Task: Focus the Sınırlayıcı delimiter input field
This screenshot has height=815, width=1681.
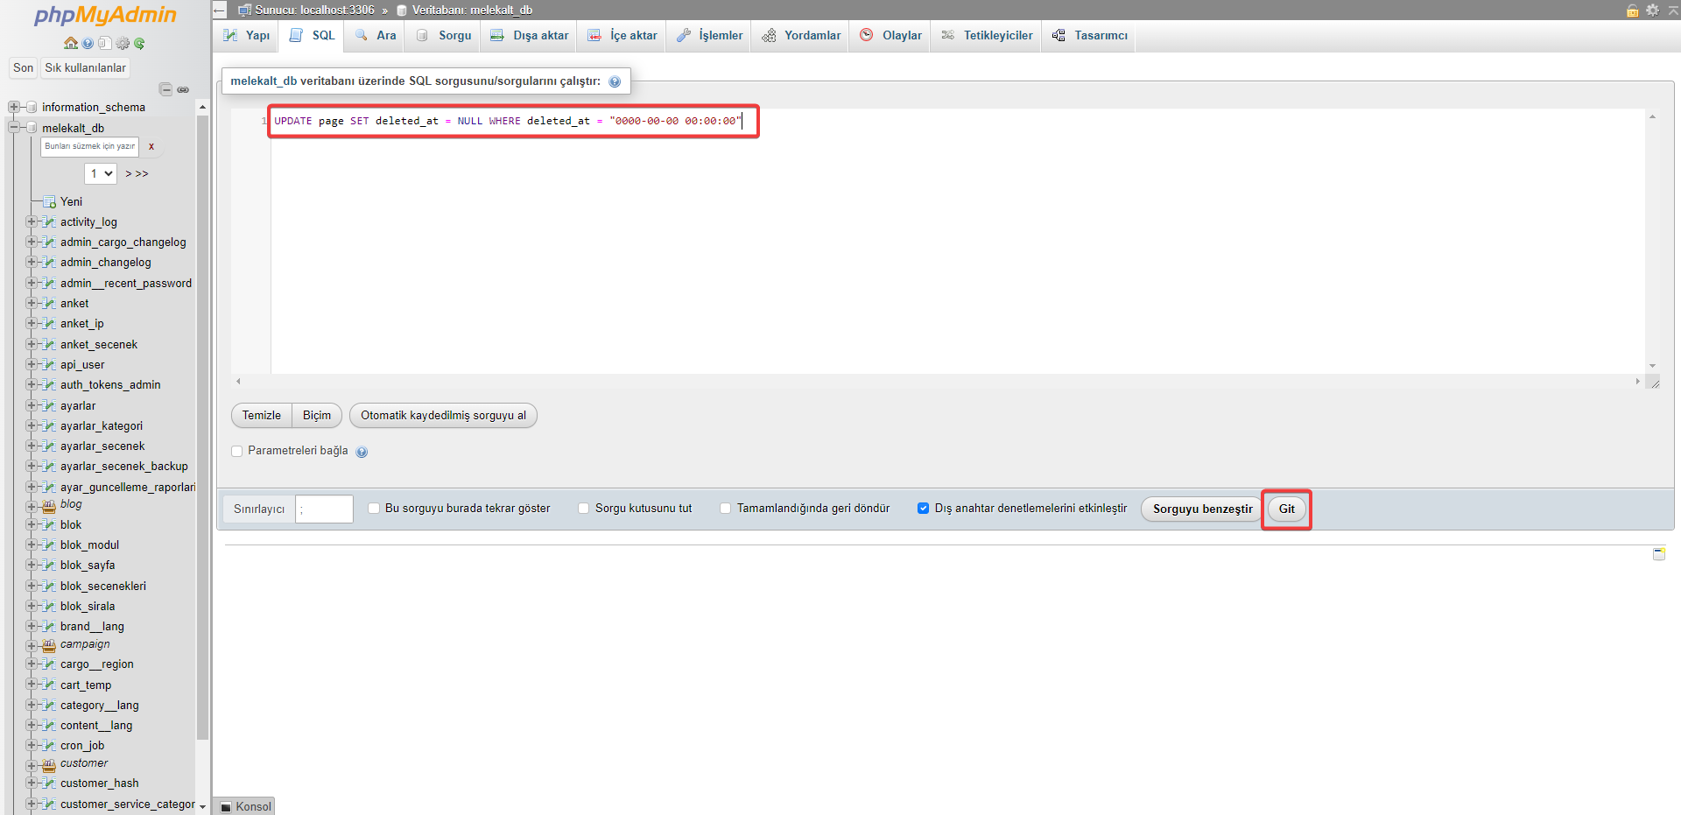Action: (324, 509)
